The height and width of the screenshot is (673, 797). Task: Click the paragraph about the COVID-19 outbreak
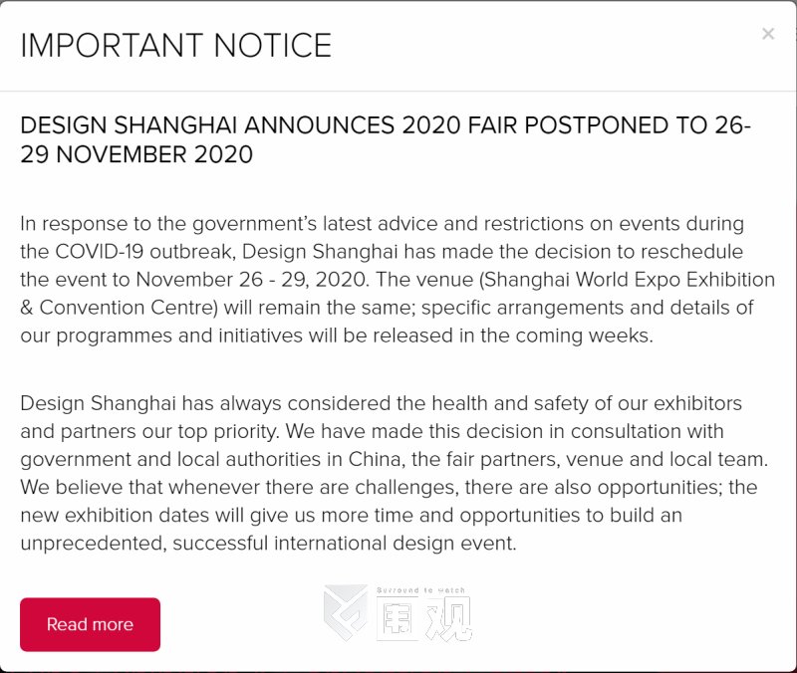coord(397,280)
